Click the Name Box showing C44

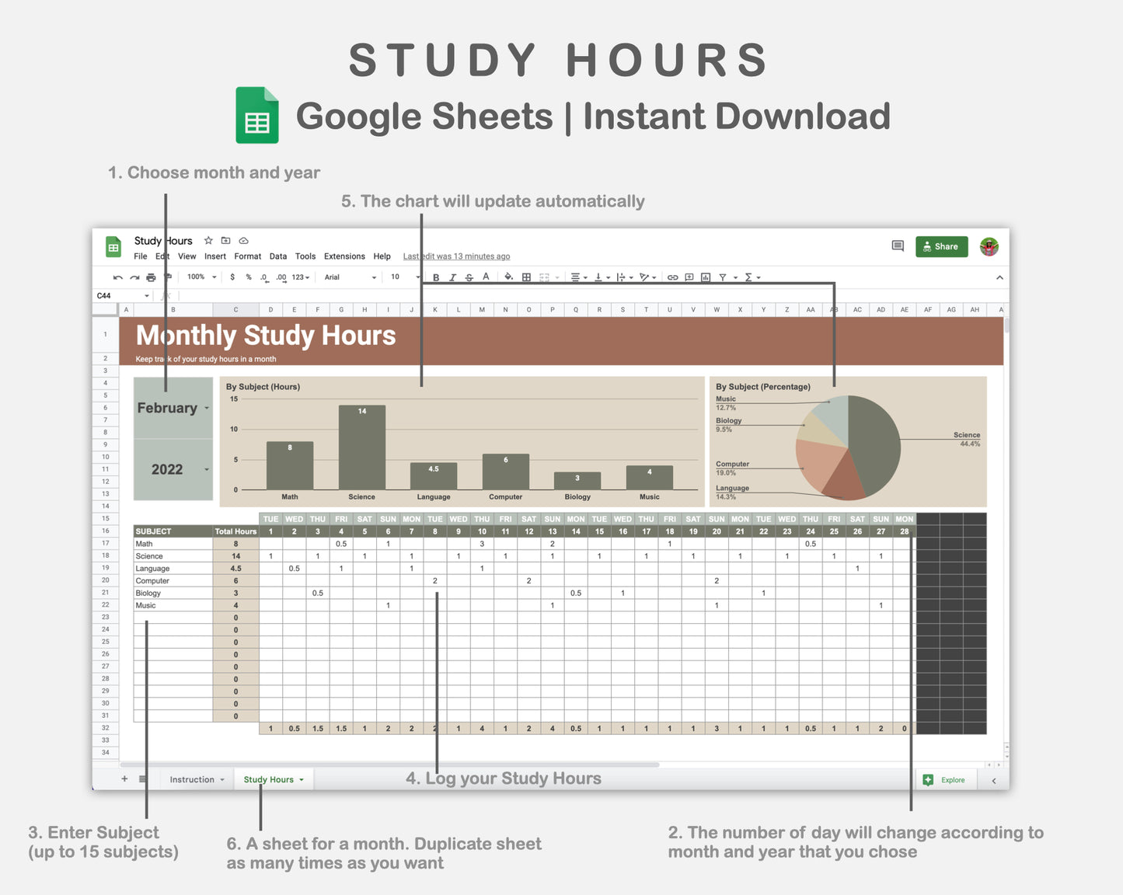coord(124,295)
